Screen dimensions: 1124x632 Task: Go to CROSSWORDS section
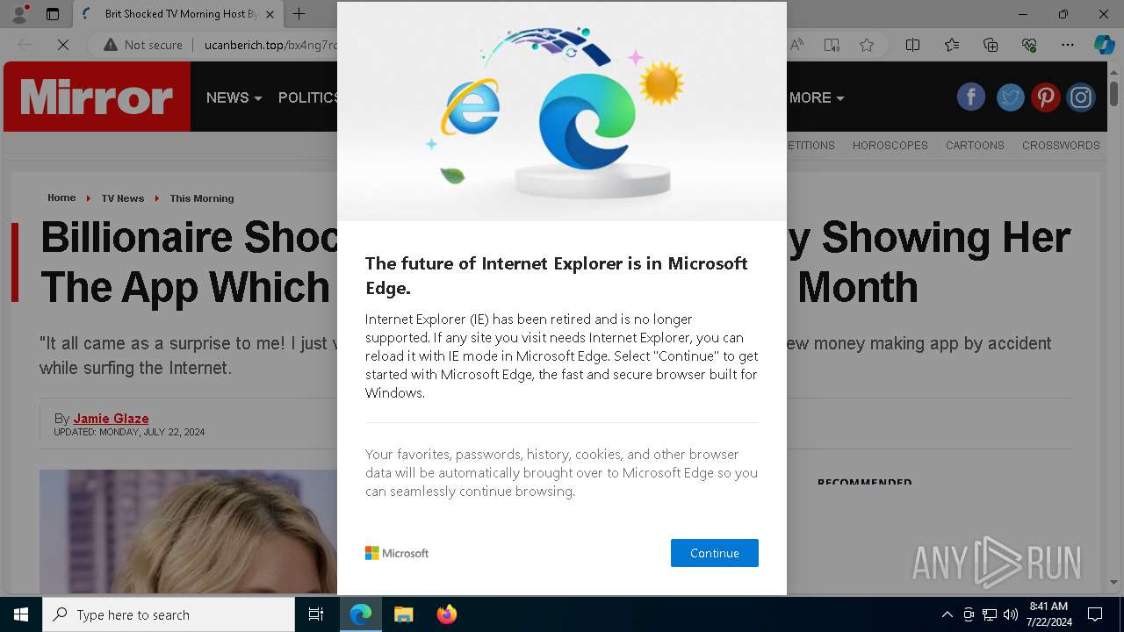pos(1061,146)
